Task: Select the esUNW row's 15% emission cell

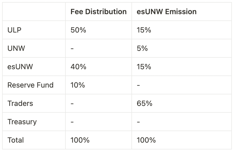Action: 144,67
